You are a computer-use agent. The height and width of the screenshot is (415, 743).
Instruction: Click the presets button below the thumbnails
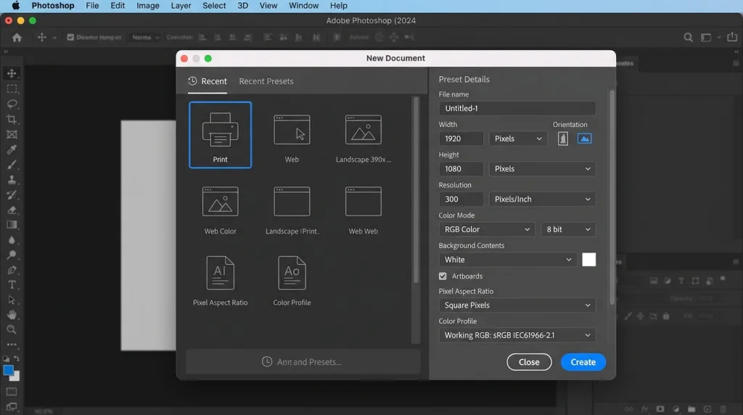(x=303, y=362)
